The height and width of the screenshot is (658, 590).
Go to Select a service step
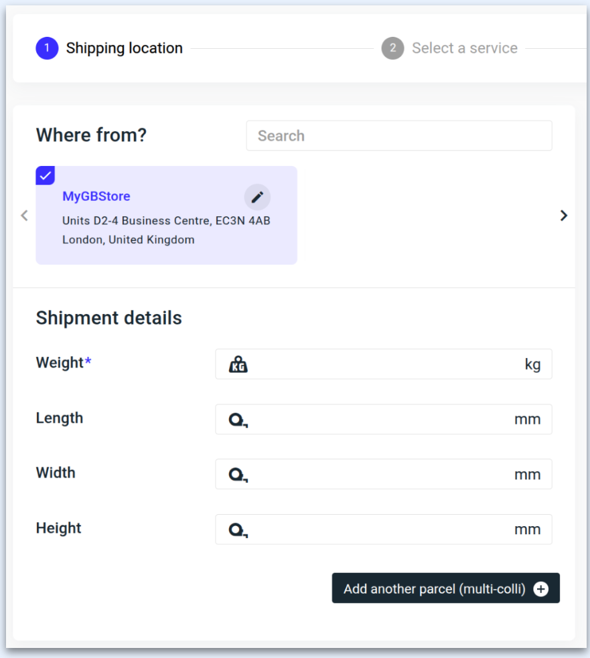tap(464, 48)
